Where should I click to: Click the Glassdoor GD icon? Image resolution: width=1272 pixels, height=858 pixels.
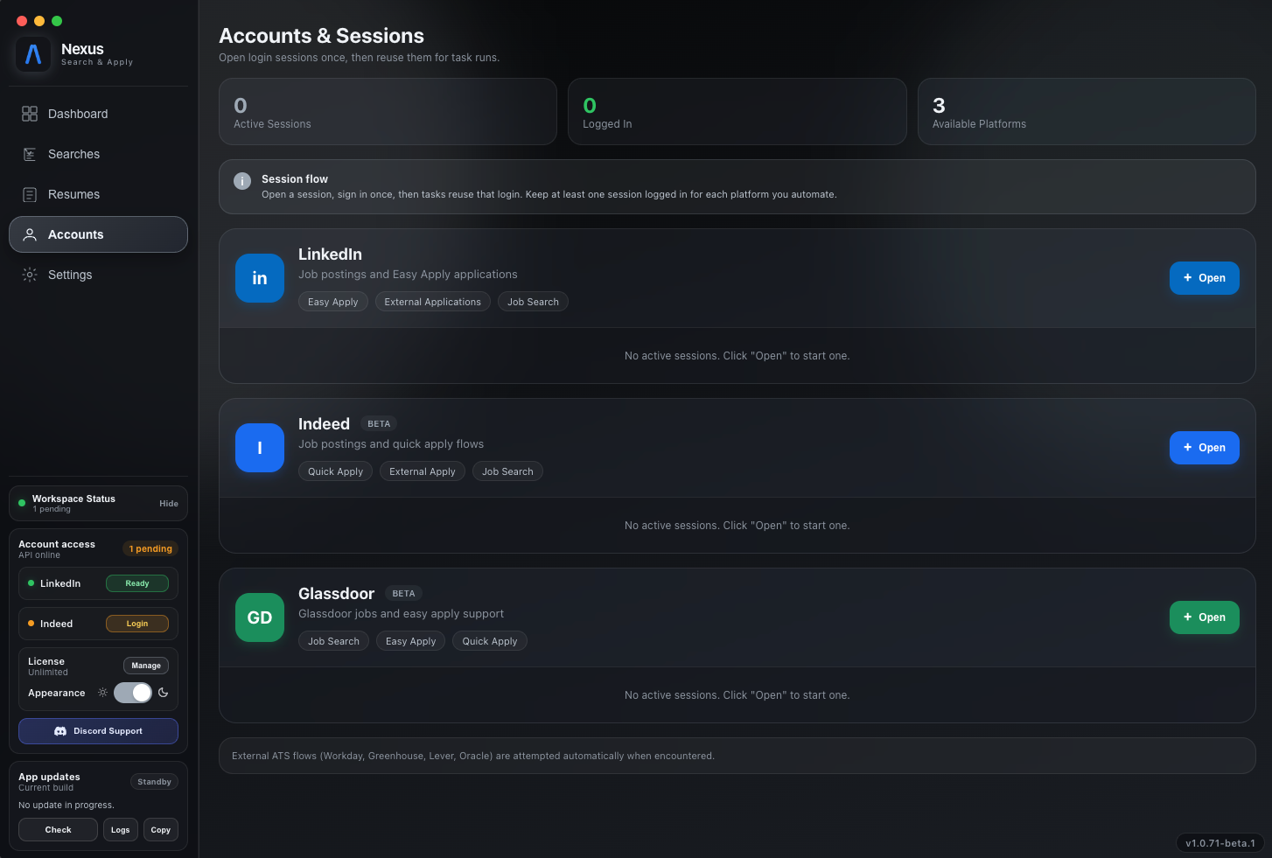[260, 617]
